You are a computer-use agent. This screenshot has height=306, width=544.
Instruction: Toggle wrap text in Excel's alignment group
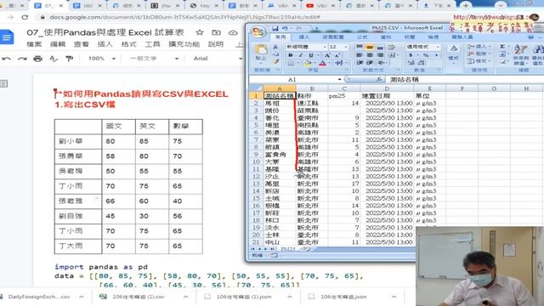(391, 47)
